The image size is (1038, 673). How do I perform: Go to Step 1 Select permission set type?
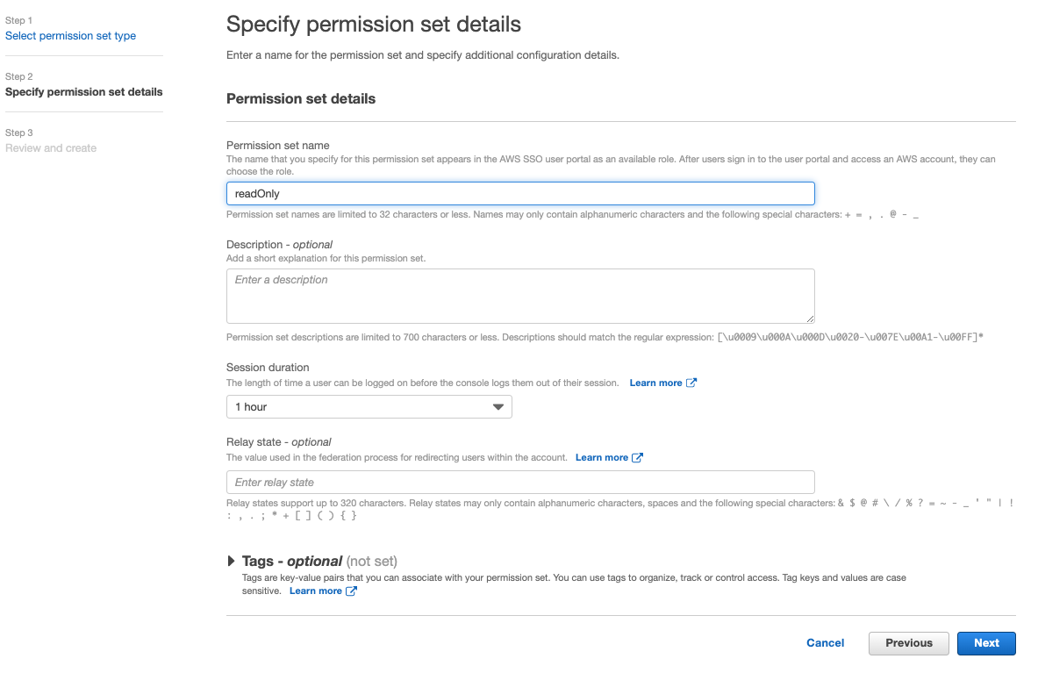point(71,36)
